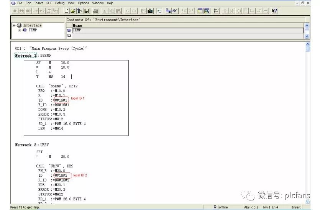Expand the TEMP tree node
Image resolution: width=320 pixels, height=210 pixels.
coord(19,30)
